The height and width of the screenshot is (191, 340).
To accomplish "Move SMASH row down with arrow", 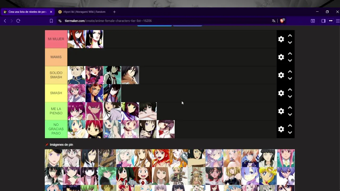I will pyautogui.click(x=290, y=97).
